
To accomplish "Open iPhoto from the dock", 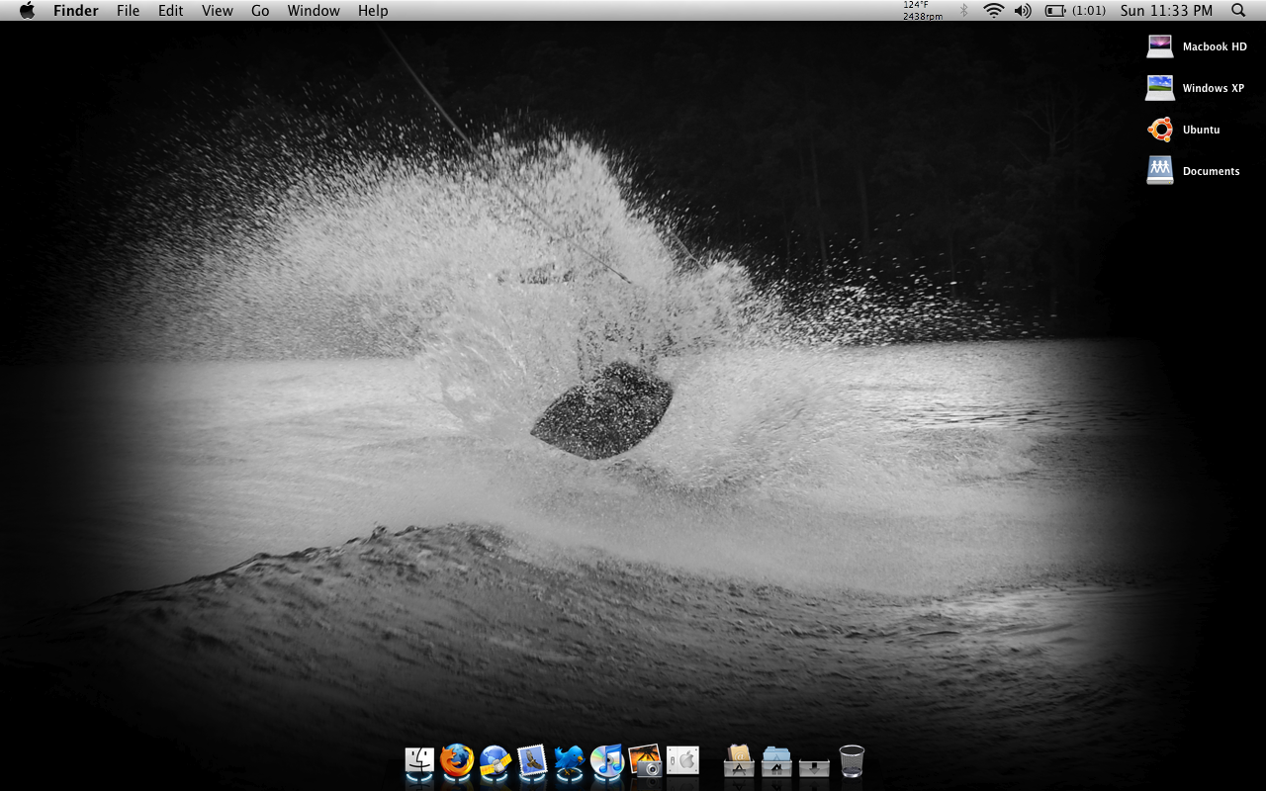I will [646, 761].
